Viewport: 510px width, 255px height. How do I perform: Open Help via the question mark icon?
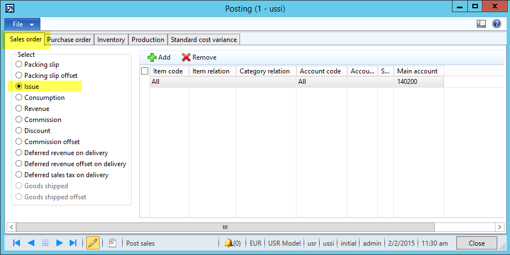[496, 24]
